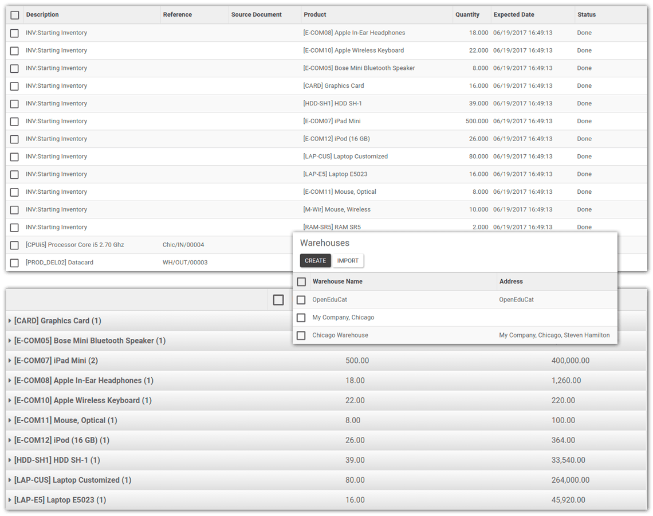This screenshot has height=516, width=653.
Task: Check the row containing WH/OUT/00003 reference
Action: [14, 262]
